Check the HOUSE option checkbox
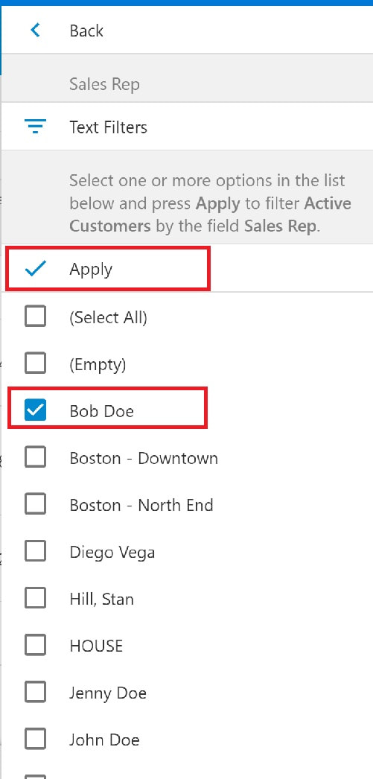Image resolution: width=373 pixels, height=779 pixels. tap(35, 645)
